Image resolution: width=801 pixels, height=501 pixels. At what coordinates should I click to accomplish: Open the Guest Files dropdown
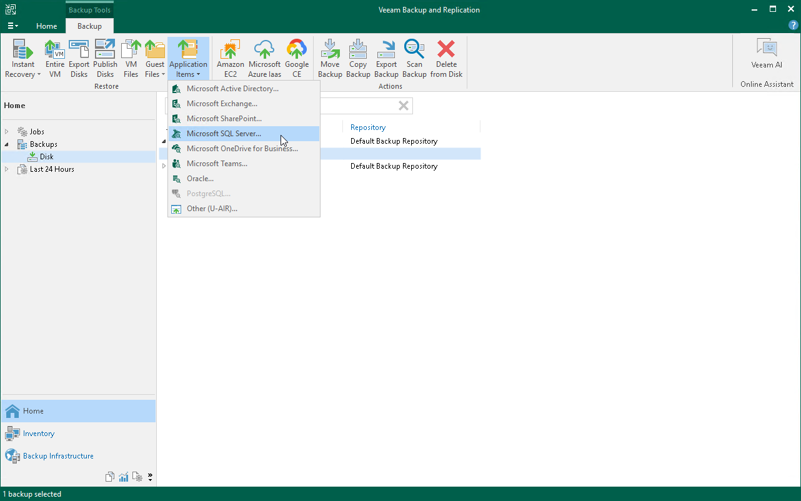[x=155, y=59]
